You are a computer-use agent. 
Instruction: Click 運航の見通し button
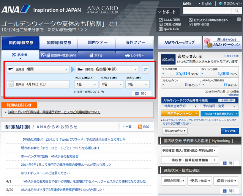click(x=173, y=181)
